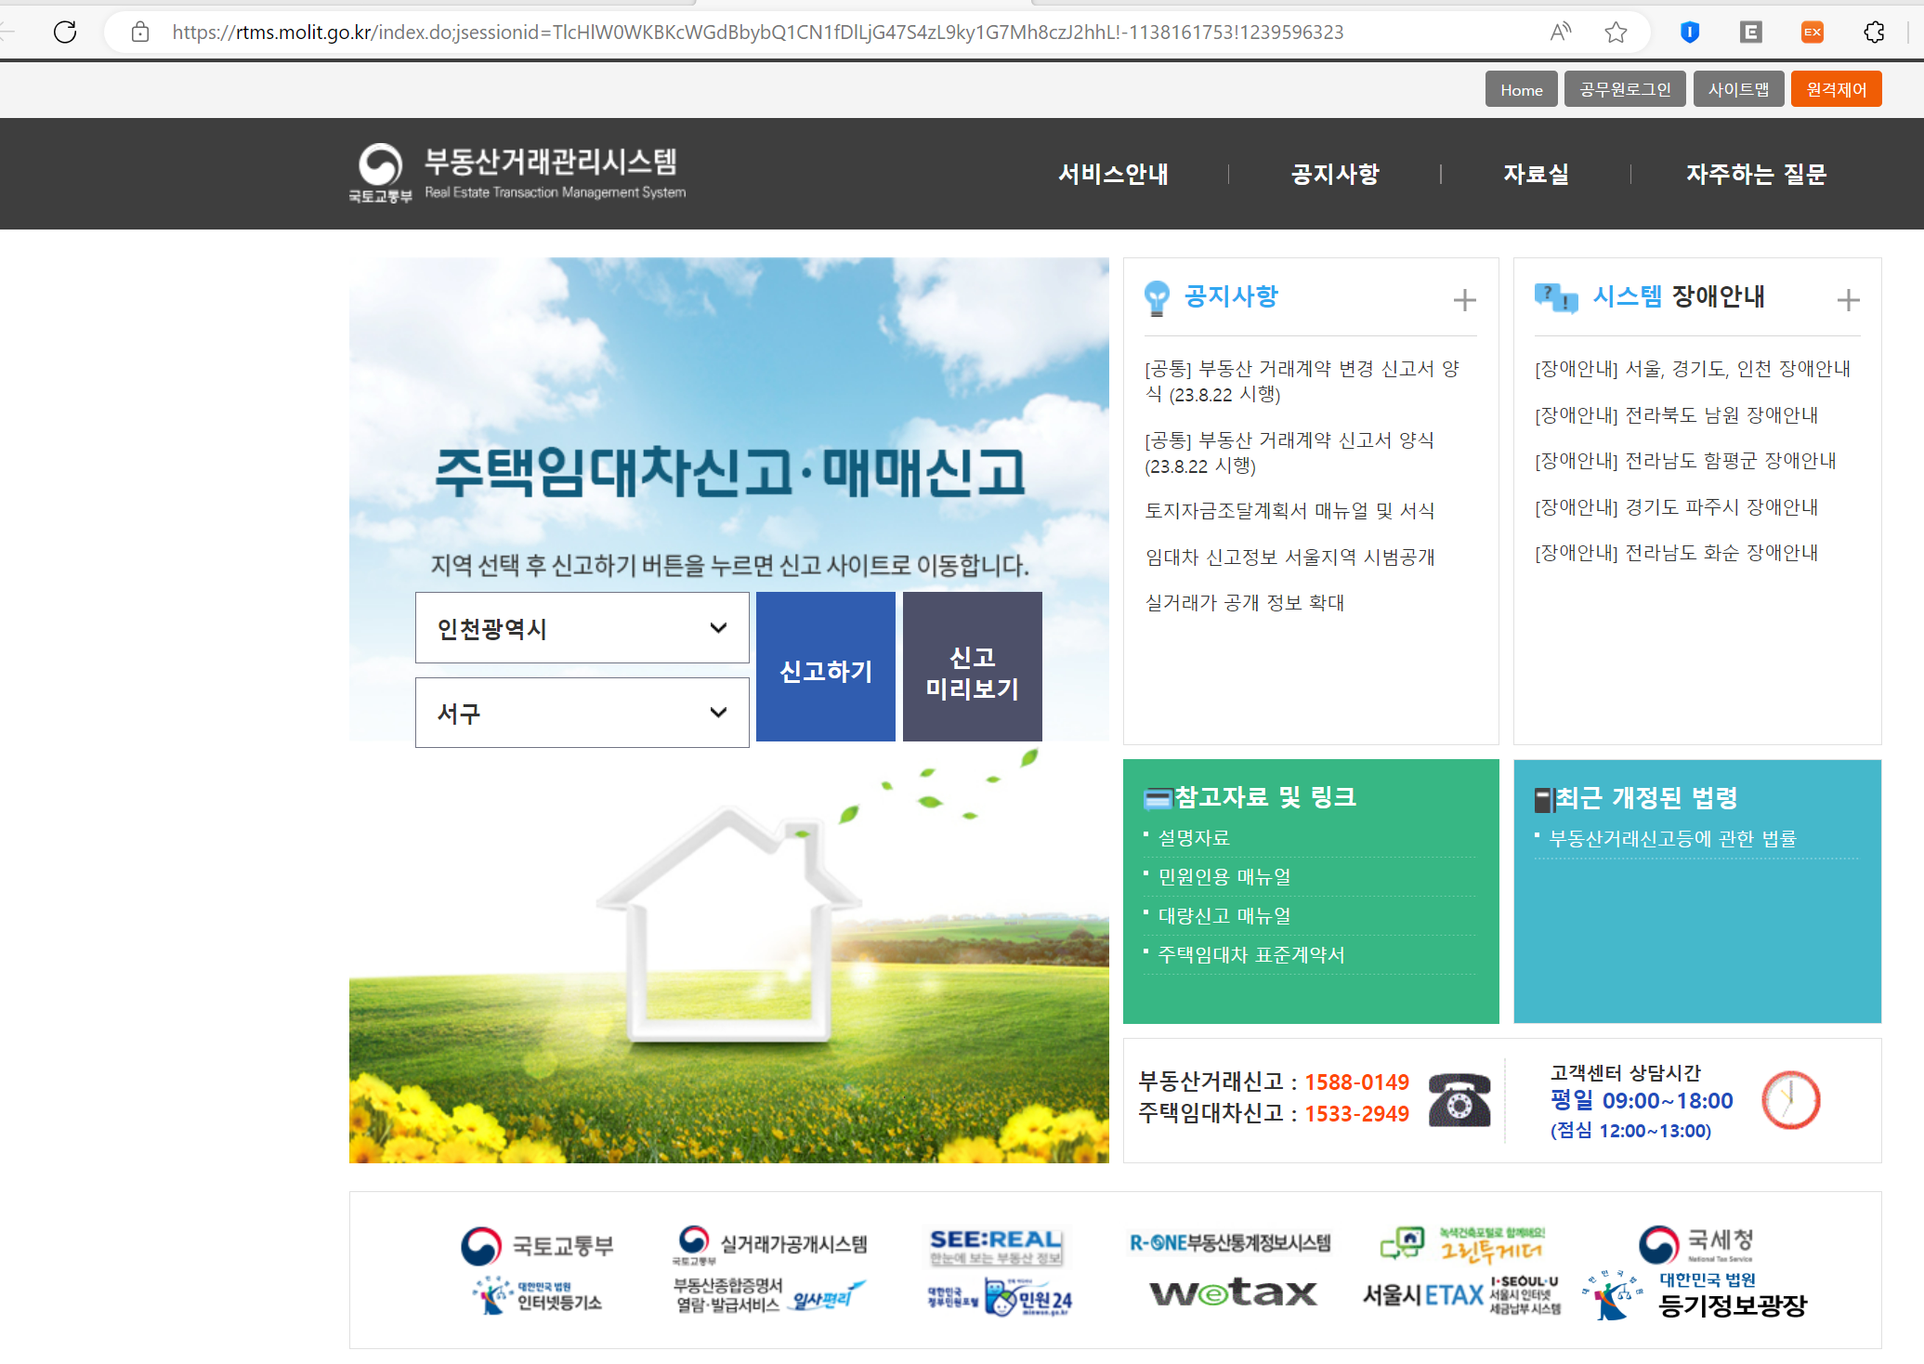Open the 자료실 menu item
The width and height of the screenshot is (1924, 1364).
[1536, 174]
